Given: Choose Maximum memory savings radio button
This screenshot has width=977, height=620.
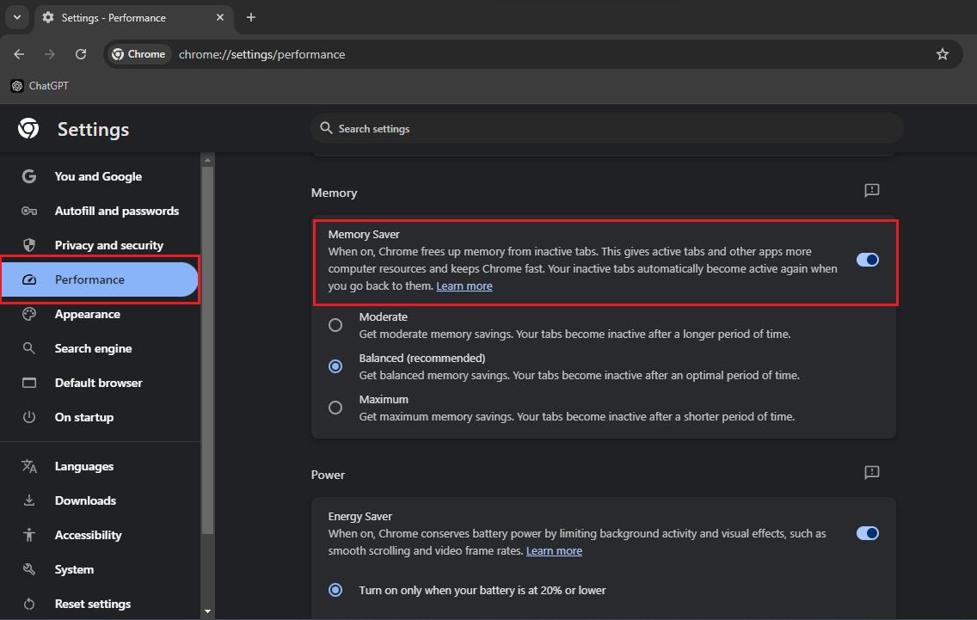Looking at the screenshot, I should click(335, 408).
